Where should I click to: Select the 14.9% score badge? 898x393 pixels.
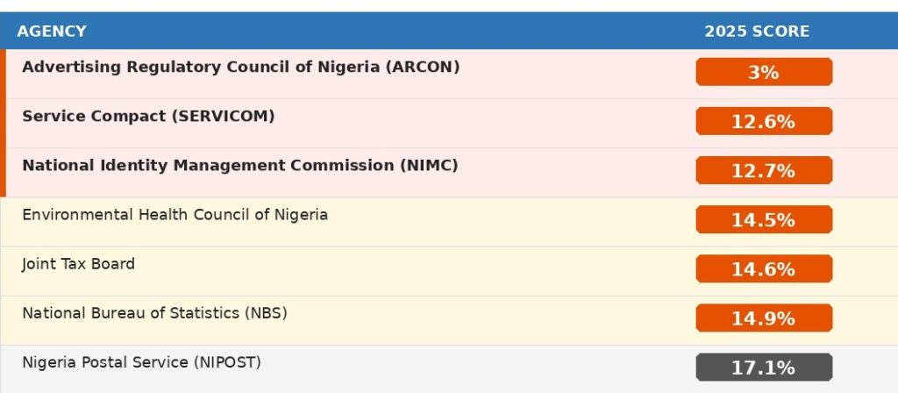763,318
